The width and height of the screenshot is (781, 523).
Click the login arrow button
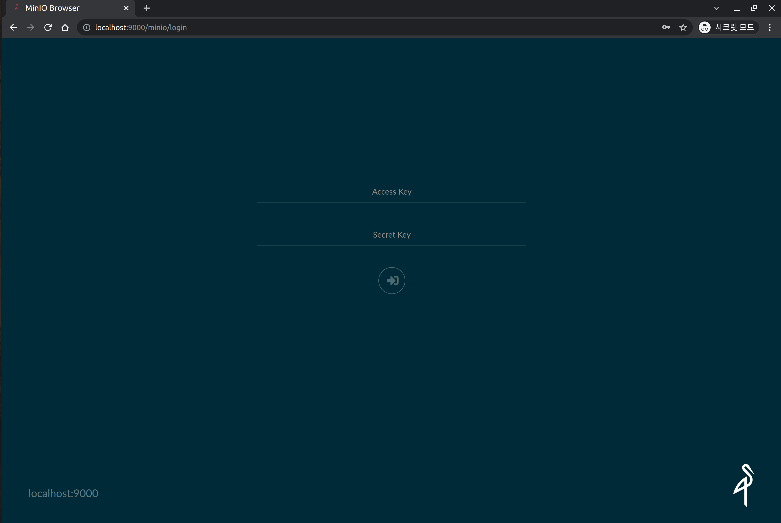click(x=392, y=281)
